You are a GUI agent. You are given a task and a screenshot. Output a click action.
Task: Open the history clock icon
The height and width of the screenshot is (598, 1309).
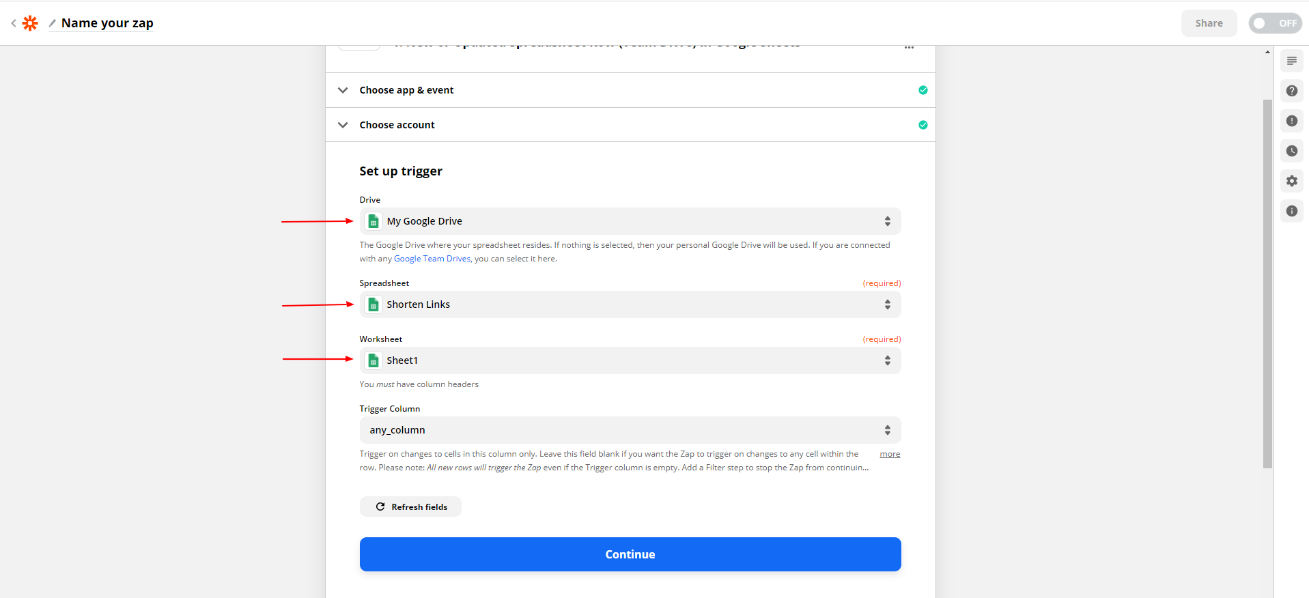[x=1291, y=151]
